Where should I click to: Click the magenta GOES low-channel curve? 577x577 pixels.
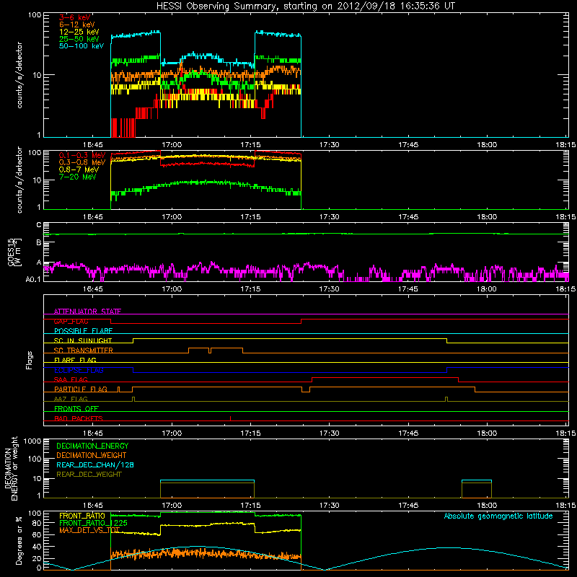(x=306, y=272)
